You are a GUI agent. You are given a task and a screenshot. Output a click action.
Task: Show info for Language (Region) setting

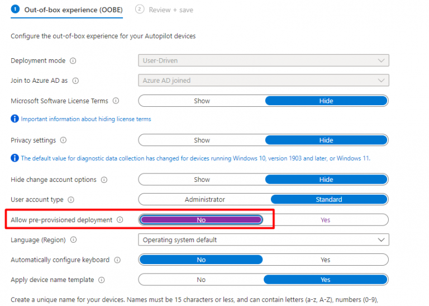[73, 240]
